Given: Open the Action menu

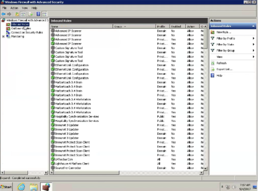Looking at the screenshot, I should pos(14,8).
